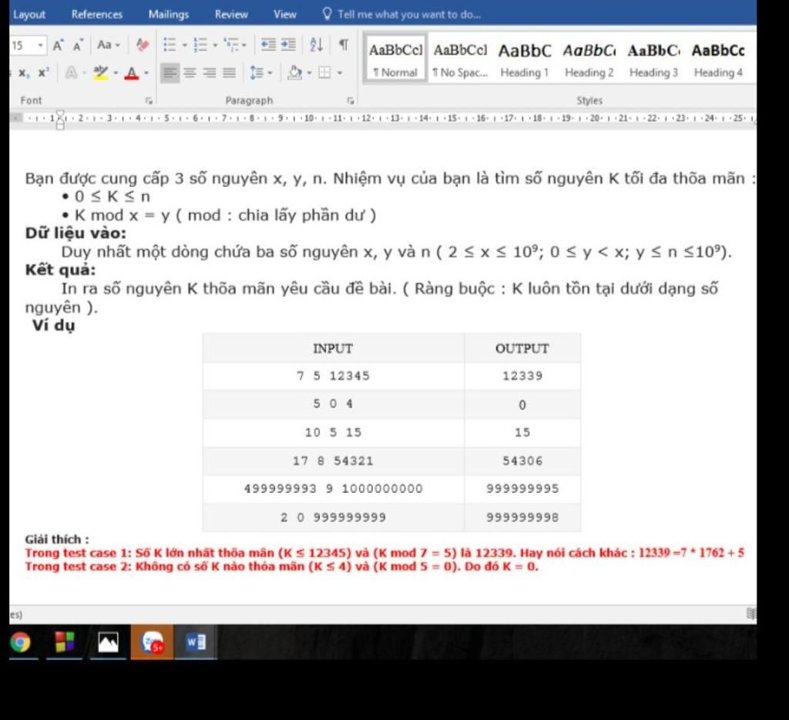Toggle align right paragraph
789x720 pixels.
click(210, 73)
